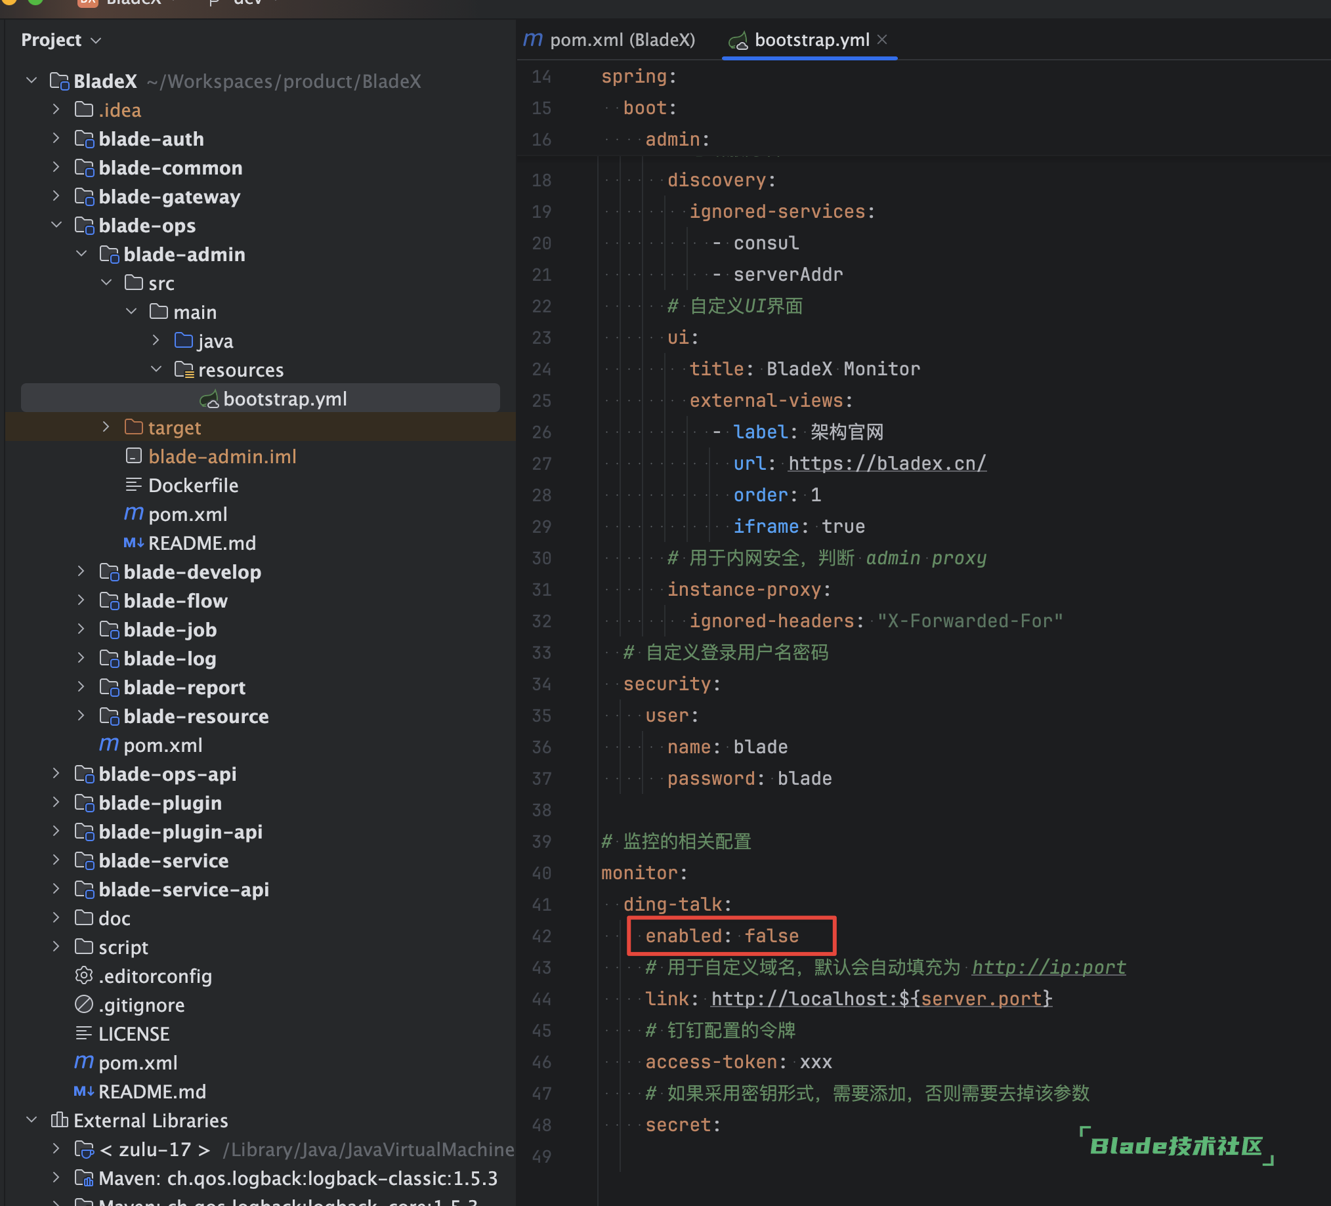Click markdown icon of blade-admin README.md
This screenshot has height=1206, width=1331.
(x=133, y=543)
